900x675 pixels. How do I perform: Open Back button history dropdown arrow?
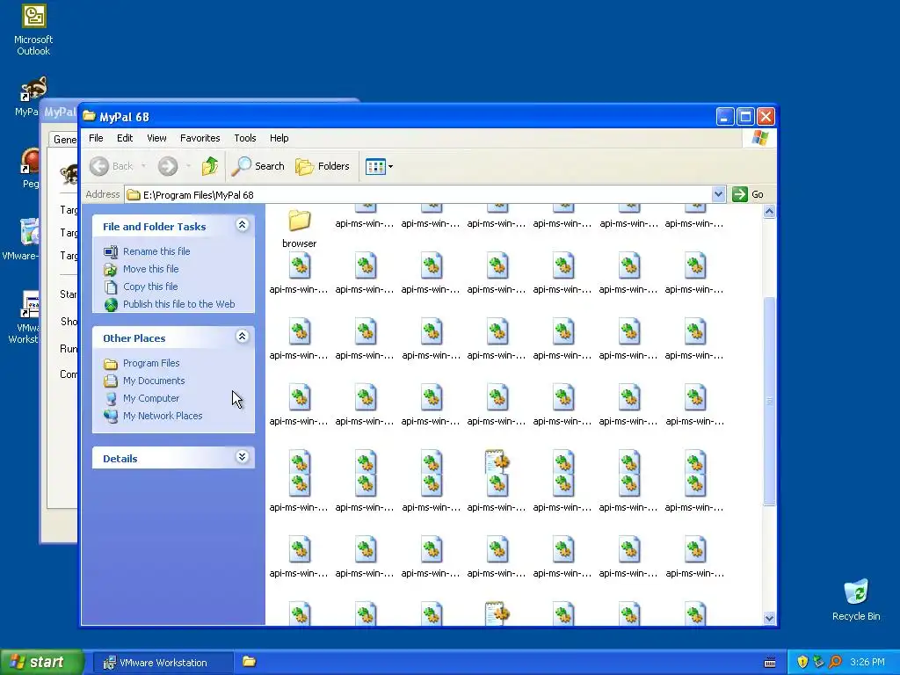tap(143, 166)
